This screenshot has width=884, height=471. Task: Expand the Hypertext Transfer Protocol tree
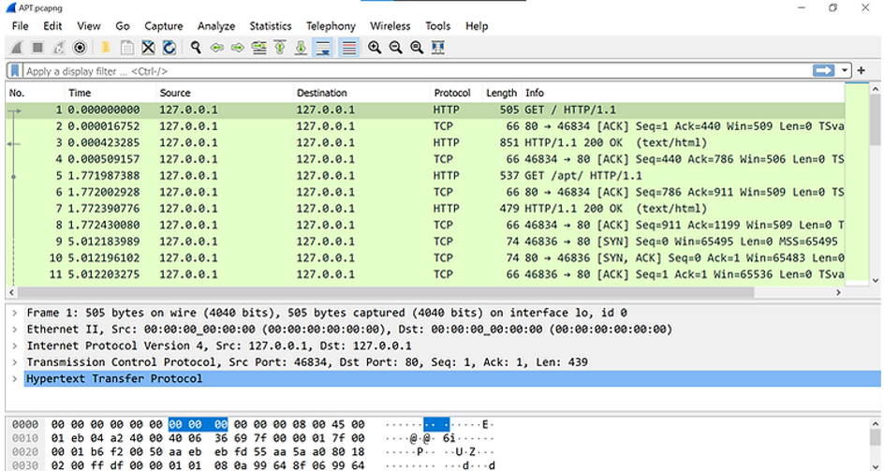14,379
